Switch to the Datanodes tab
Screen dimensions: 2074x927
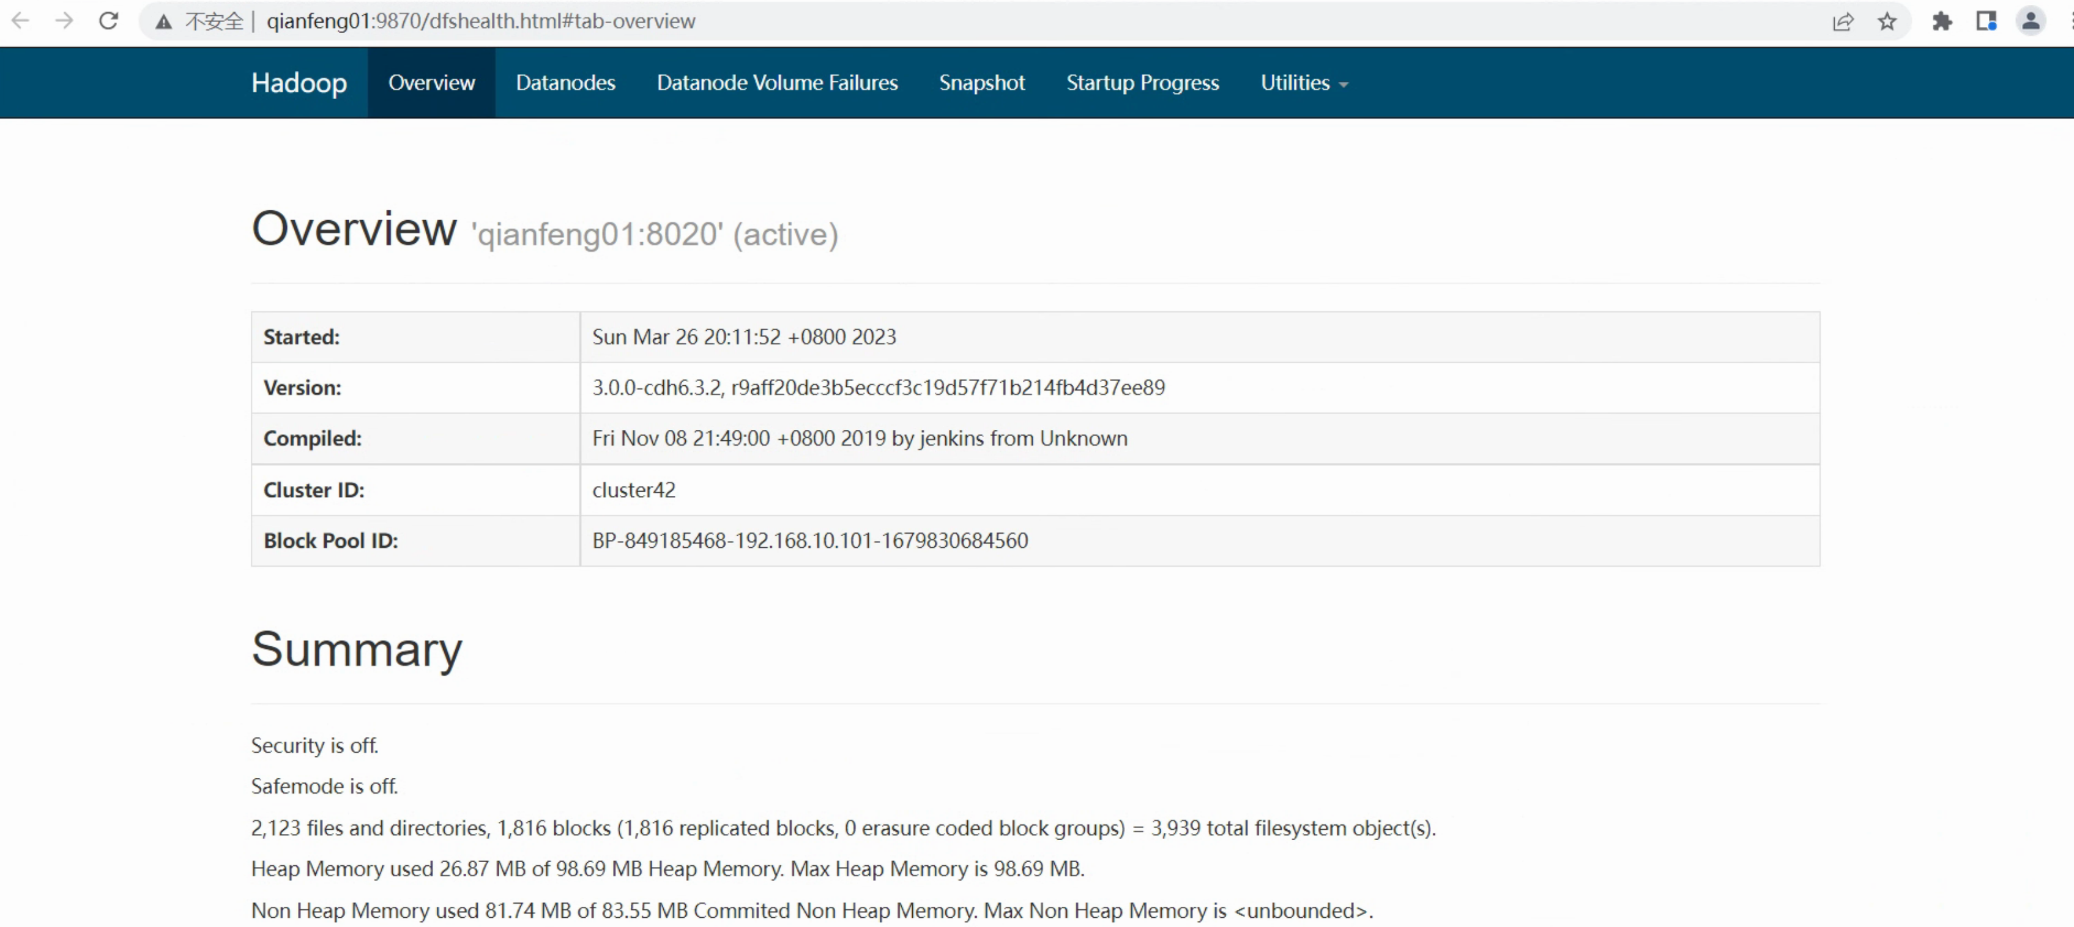point(565,83)
